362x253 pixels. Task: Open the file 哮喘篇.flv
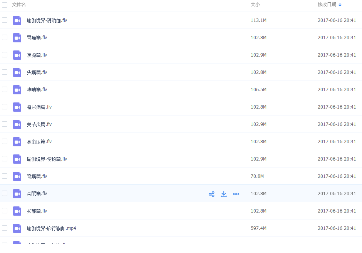[37, 90]
